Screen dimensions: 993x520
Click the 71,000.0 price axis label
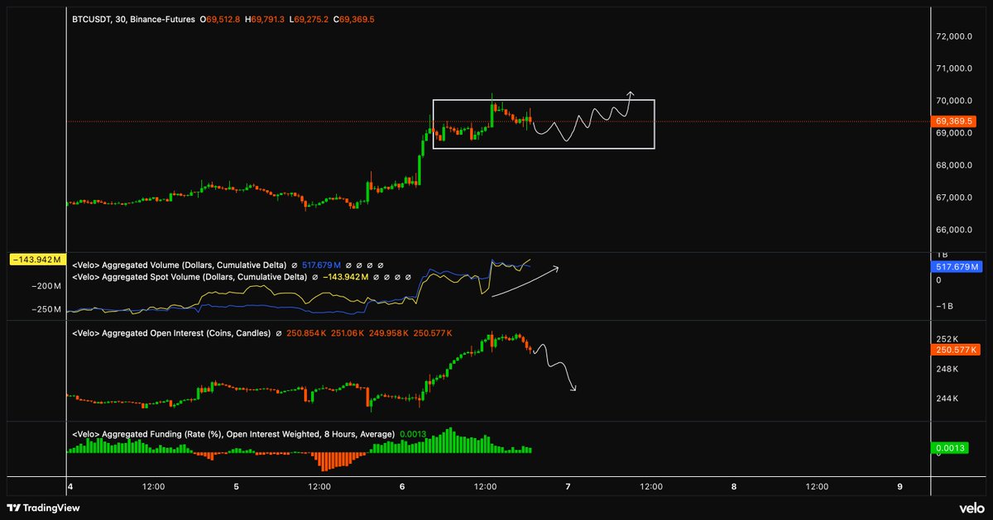coord(953,69)
